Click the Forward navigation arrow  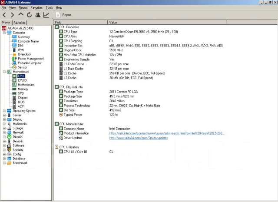tap(12, 15)
